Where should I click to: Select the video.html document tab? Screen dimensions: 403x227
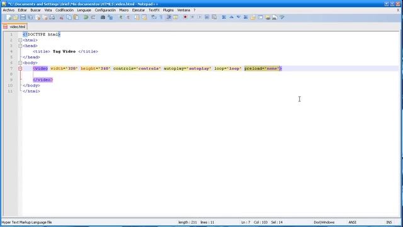click(15, 26)
